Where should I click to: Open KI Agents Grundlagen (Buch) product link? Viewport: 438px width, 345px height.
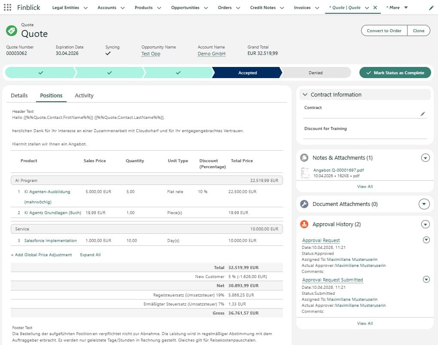[x=52, y=212]
